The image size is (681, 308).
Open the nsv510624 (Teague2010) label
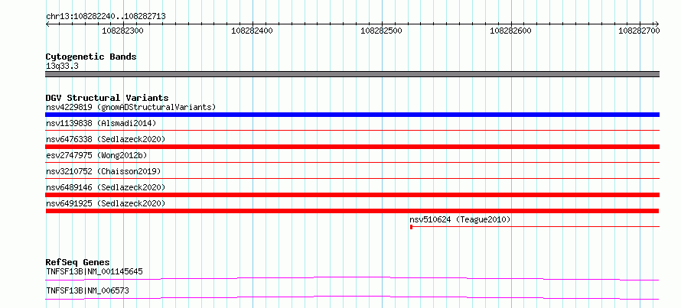coord(461,220)
